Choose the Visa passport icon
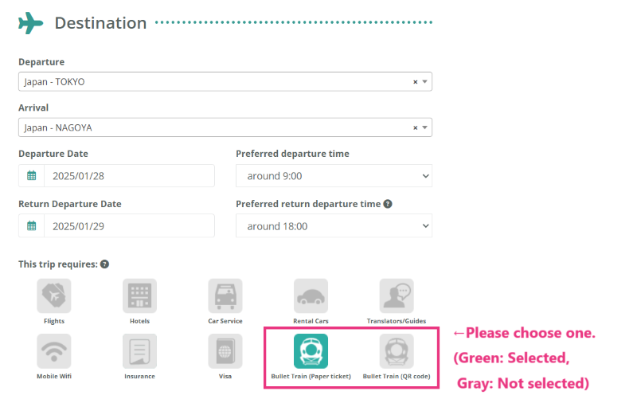The height and width of the screenshot is (399, 637). coord(225,351)
